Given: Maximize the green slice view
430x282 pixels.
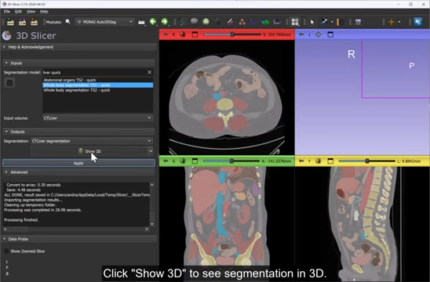Looking at the screenshot, I should pyautogui.click(x=195, y=161).
